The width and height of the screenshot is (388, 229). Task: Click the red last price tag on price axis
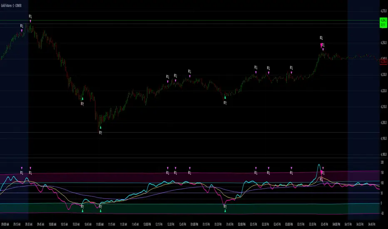click(x=383, y=61)
